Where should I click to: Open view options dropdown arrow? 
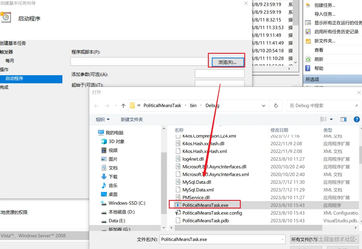(x=331, y=120)
